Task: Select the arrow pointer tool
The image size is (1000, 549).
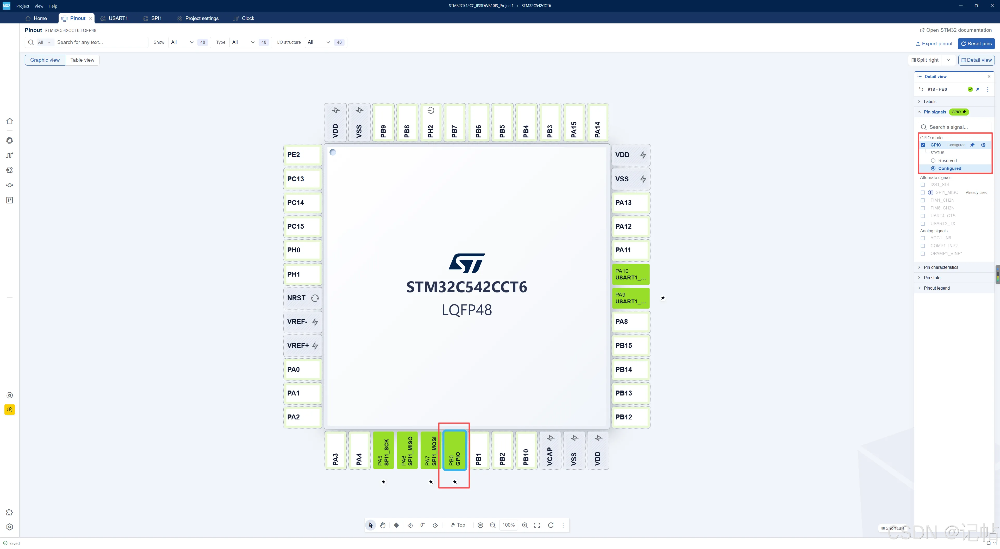Action: point(370,525)
